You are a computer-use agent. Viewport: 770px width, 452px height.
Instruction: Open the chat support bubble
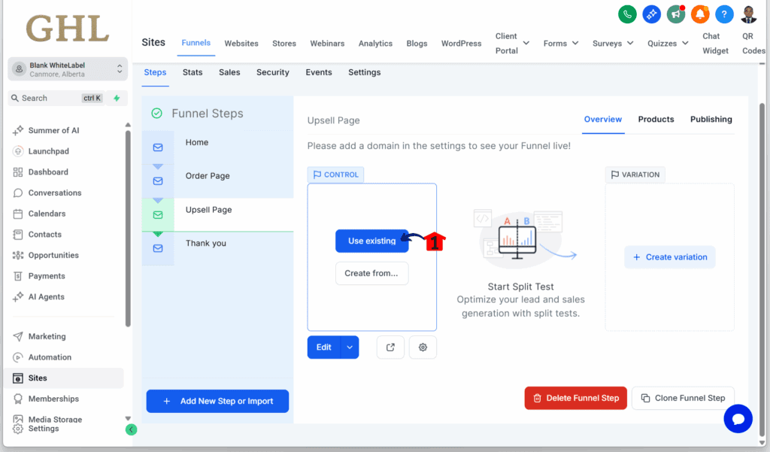click(738, 419)
